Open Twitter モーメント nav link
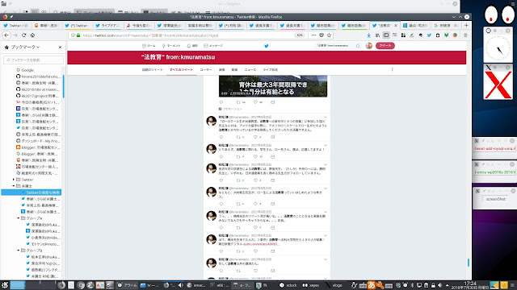517x290 pixels. tap(170, 46)
